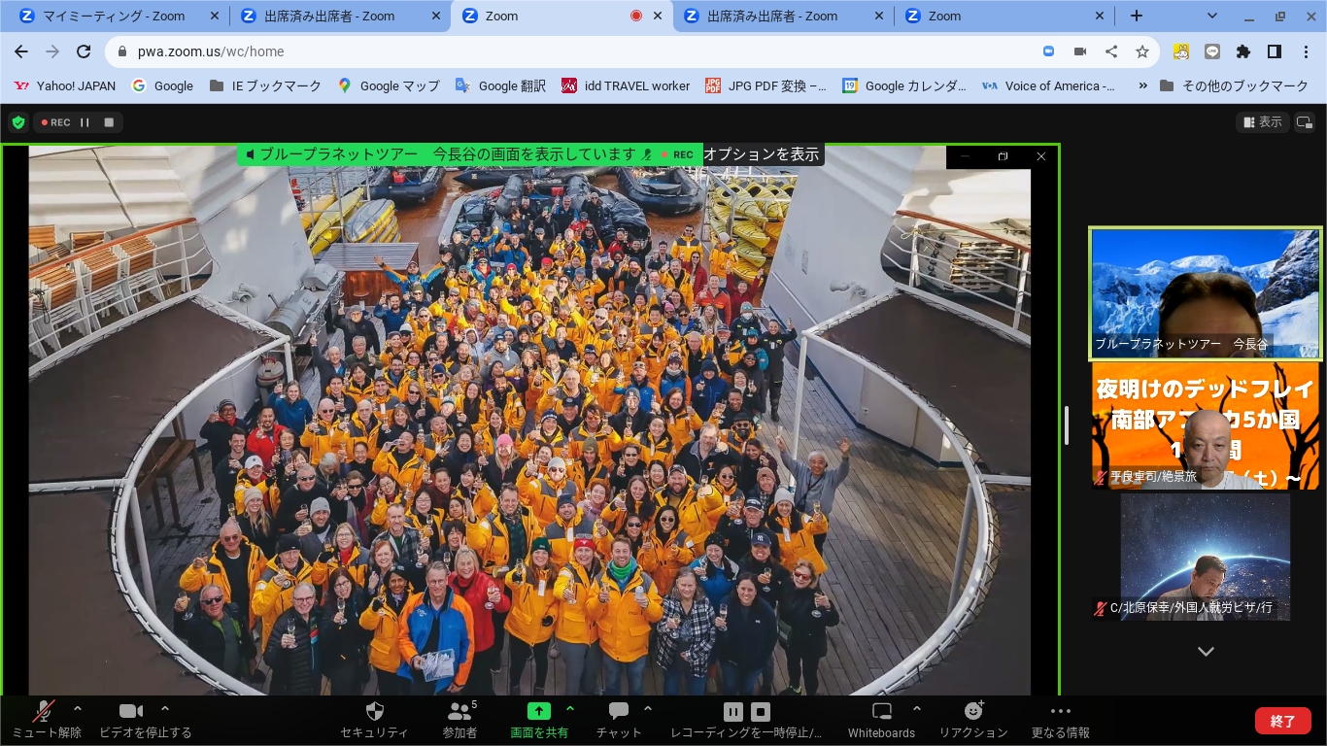
Task: Stop recording from top REC indicator
Action: click(x=109, y=122)
